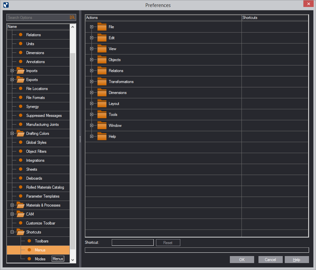Expand the Edit actions node
Screen dimensions: 316x270
click(91, 38)
